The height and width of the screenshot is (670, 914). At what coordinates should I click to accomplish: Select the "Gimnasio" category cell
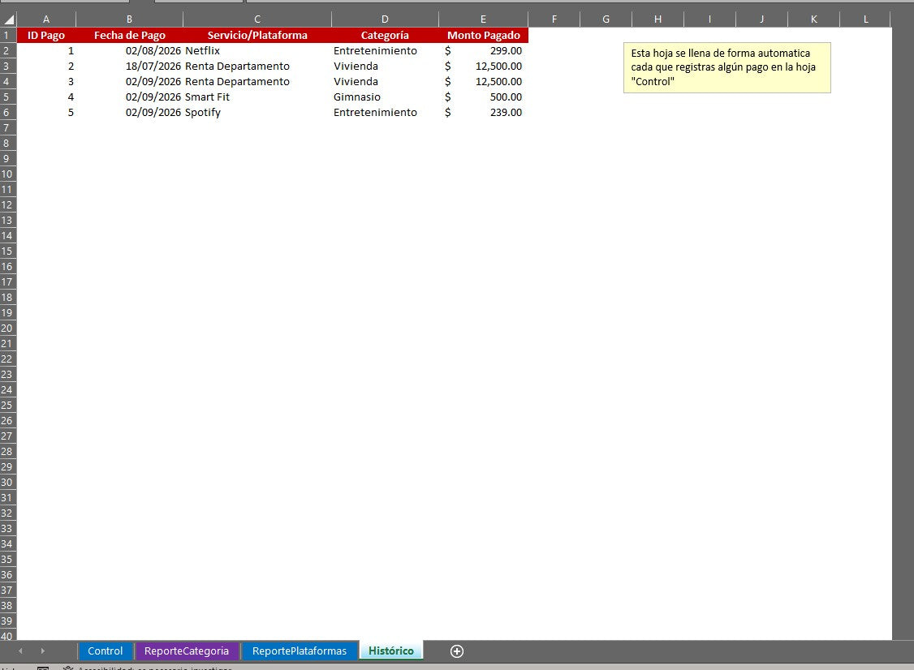[385, 97]
